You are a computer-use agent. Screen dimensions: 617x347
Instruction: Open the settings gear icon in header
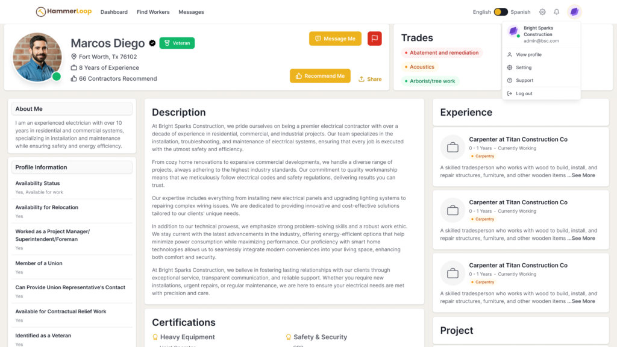(x=542, y=12)
